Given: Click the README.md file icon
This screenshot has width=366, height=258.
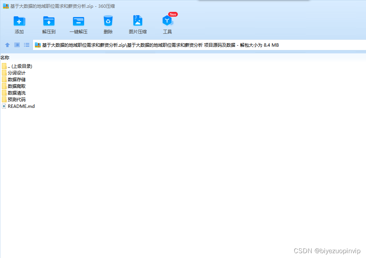Looking at the screenshot, I should (4, 106).
